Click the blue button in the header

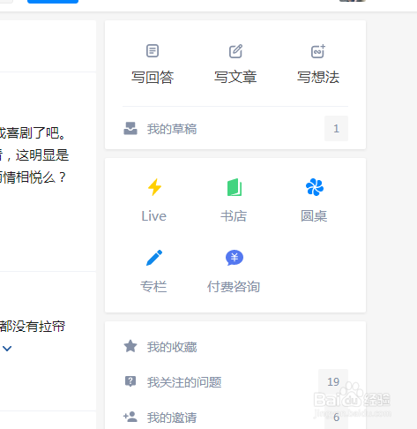(x=53, y=2)
